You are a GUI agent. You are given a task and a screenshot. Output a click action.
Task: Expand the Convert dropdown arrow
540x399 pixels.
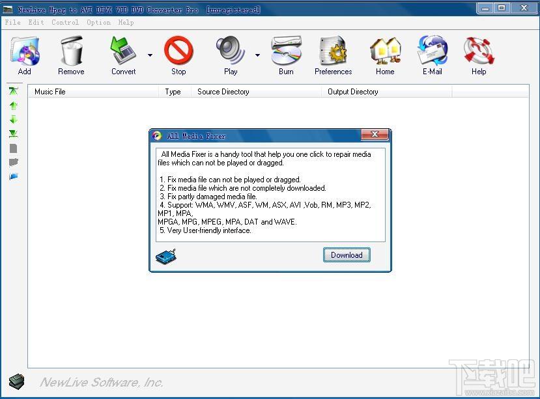coord(150,55)
